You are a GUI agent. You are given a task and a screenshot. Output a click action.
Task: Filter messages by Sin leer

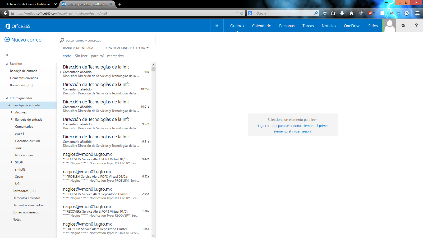pos(81,56)
